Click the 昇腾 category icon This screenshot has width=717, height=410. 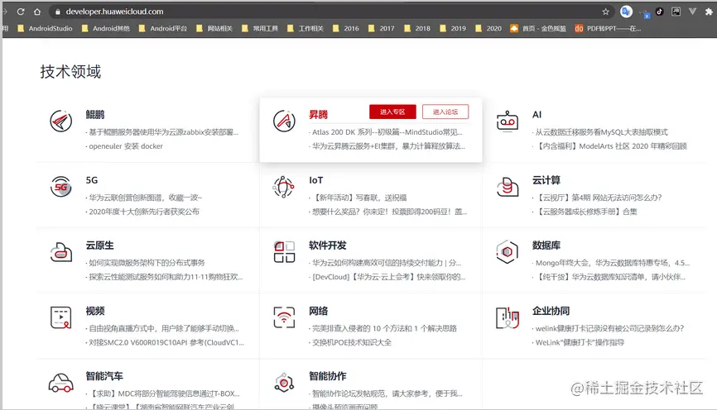284,121
